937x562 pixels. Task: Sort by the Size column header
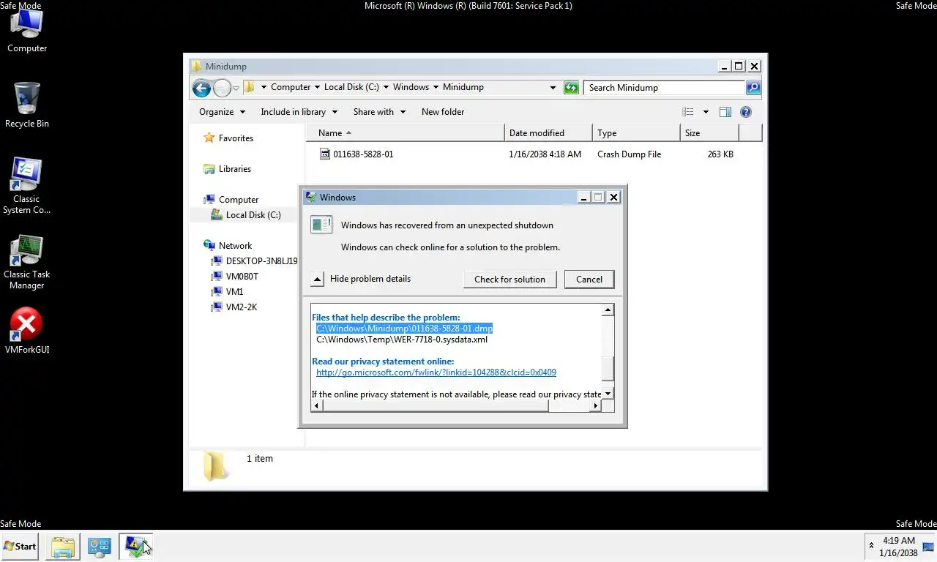[x=709, y=133]
